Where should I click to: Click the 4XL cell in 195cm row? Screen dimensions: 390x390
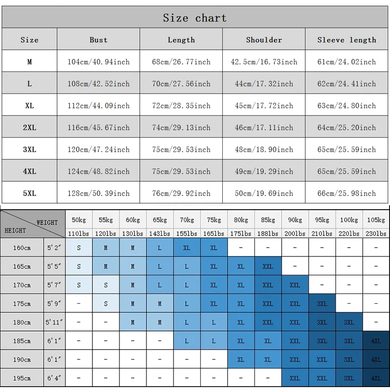(376, 378)
